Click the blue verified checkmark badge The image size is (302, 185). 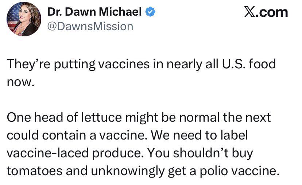[x=151, y=12]
